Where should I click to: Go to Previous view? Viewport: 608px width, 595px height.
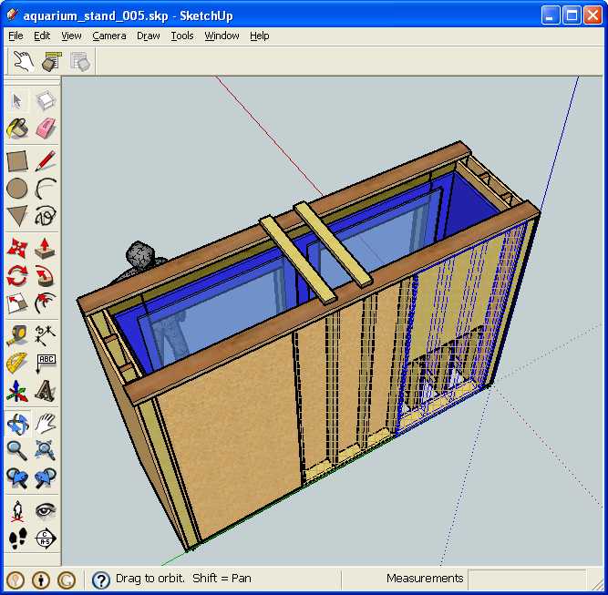coord(17,478)
